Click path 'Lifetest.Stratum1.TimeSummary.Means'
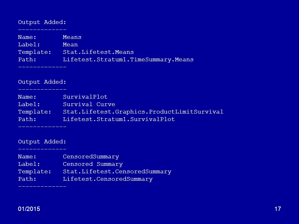The width and height of the screenshot is (299, 224). pos(128,60)
